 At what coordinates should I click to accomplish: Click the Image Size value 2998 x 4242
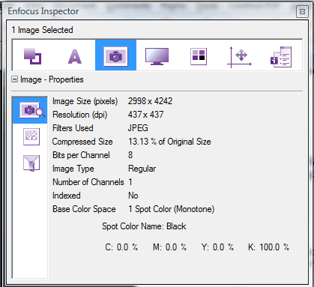tap(150, 101)
